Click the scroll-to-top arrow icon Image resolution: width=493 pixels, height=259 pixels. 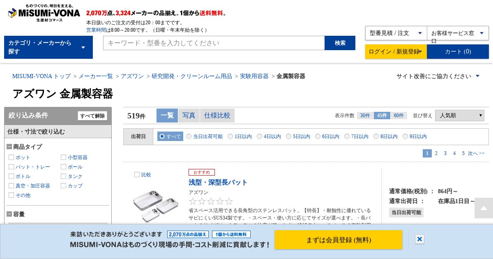tap(484, 208)
